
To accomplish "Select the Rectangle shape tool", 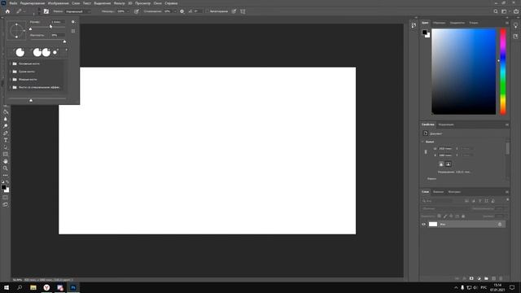I will (6, 154).
